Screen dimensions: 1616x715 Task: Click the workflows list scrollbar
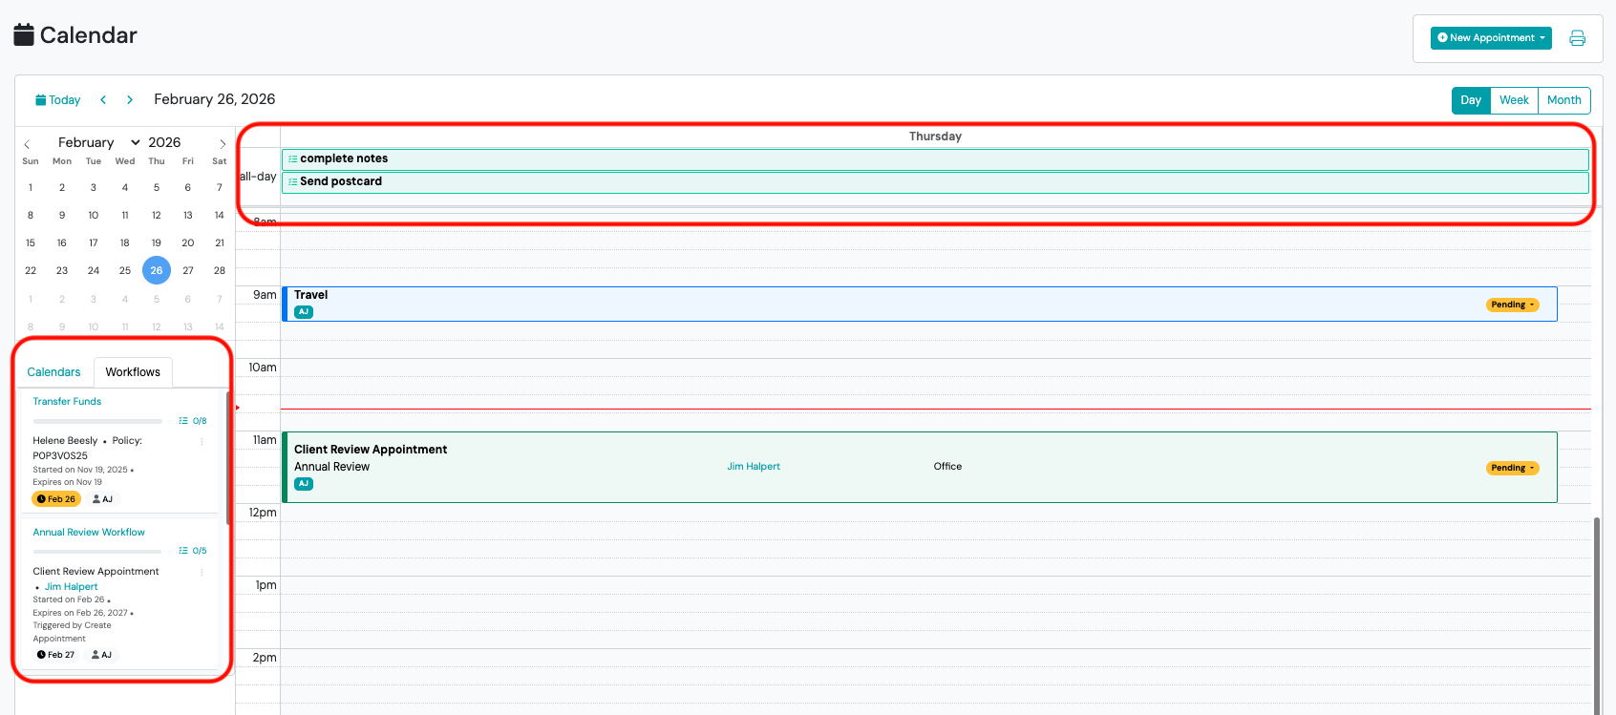click(x=227, y=457)
